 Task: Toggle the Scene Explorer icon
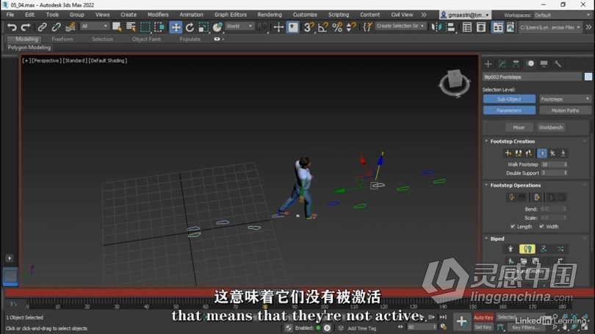point(467,27)
